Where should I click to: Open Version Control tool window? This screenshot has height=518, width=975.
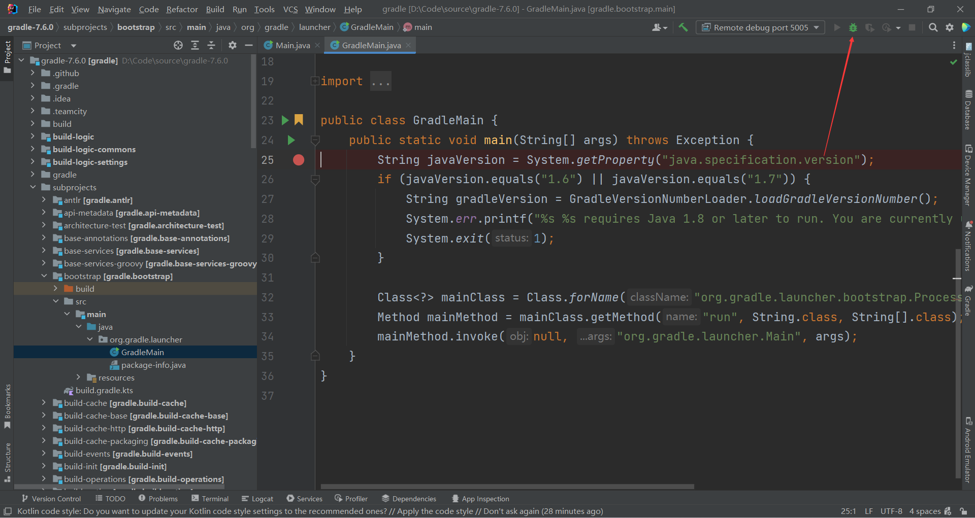51,499
